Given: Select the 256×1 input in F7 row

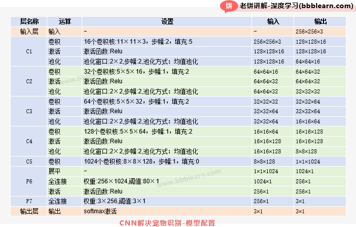Looking at the screenshot, I should point(273,201).
